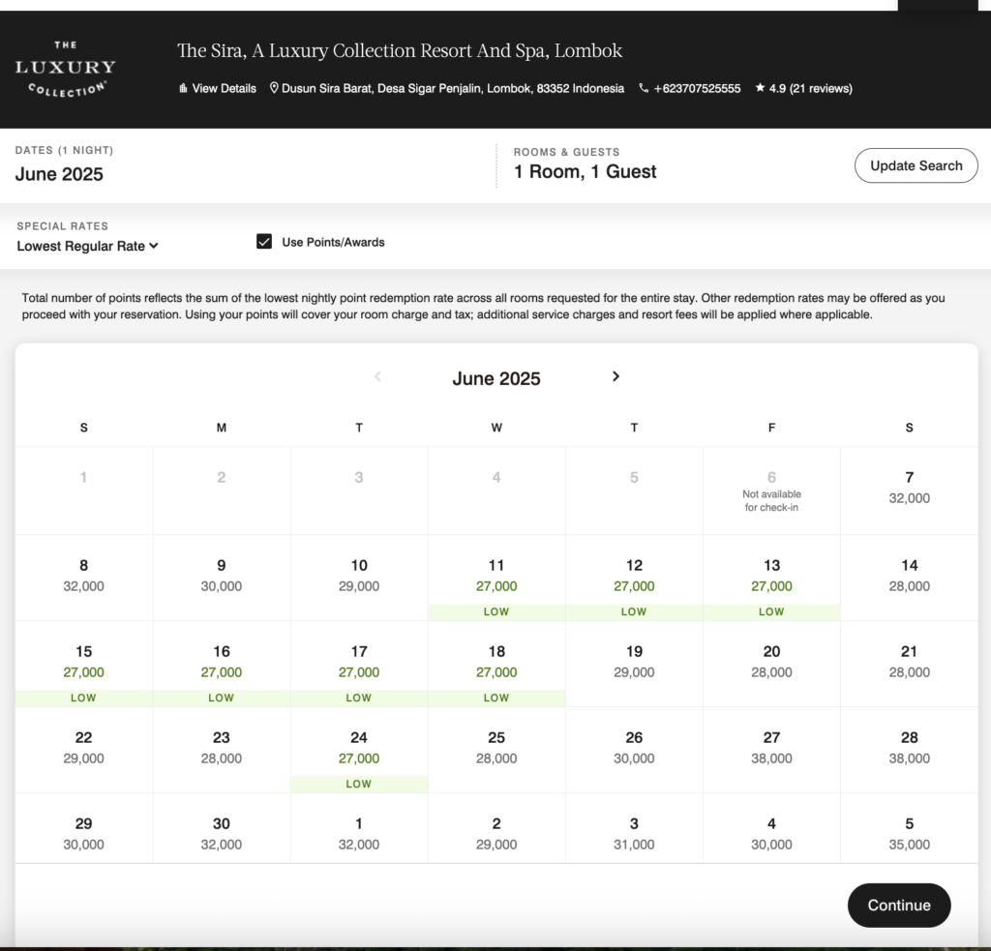
Task: Select June 18 low rate date
Action: click(x=496, y=664)
